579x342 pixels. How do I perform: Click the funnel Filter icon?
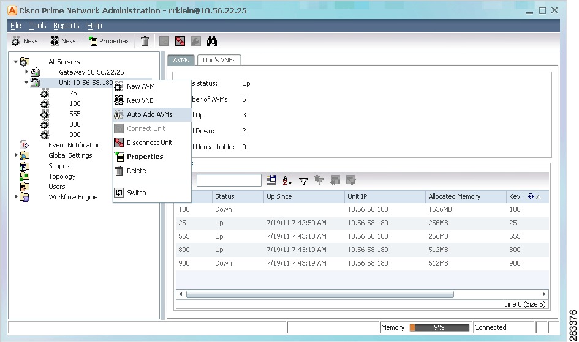tap(303, 180)
